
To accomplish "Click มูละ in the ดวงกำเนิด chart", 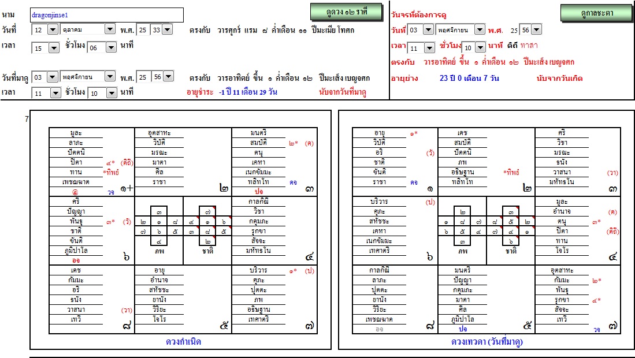I will click(x=76, y=133).
